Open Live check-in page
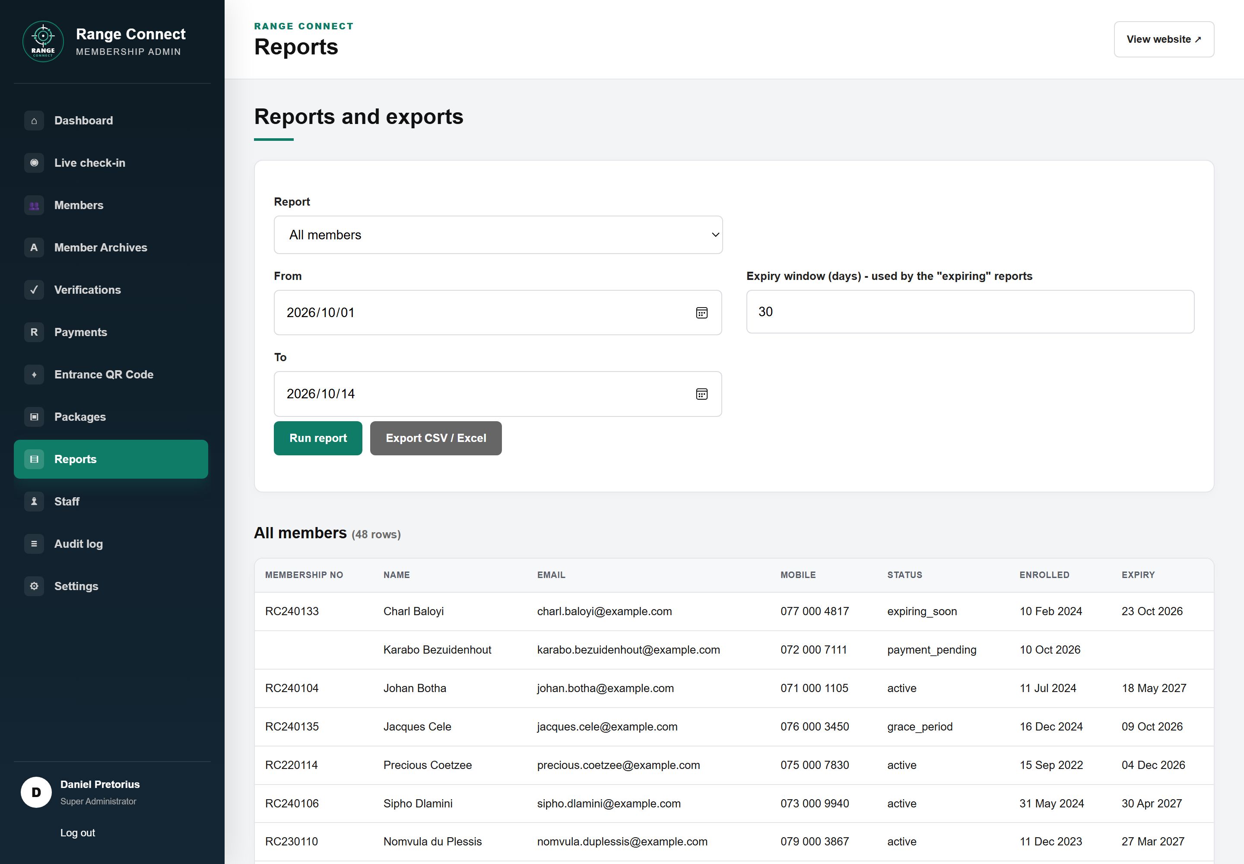 pyautogui.click(x=111, y=163)
